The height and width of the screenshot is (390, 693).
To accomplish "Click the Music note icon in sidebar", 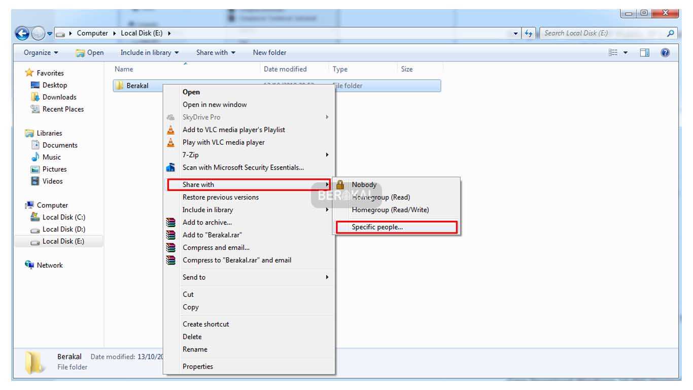I will (x=35, y=157).
